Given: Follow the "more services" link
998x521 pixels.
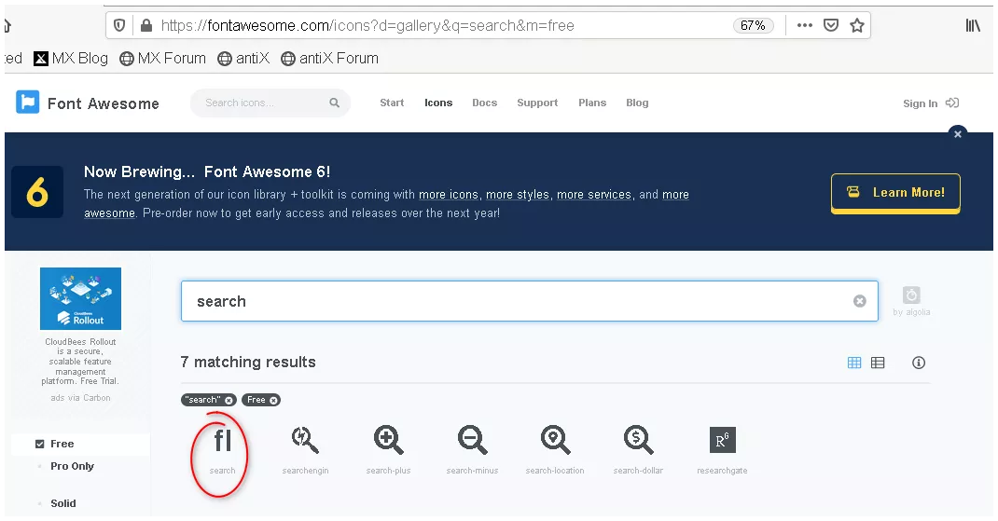Looking at the screenshot, I should click(x=594, y=195).
